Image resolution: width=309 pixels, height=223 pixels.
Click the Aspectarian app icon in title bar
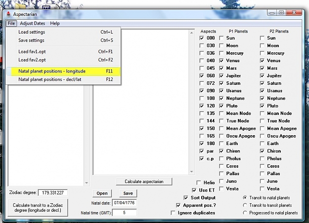click(8, 14)
